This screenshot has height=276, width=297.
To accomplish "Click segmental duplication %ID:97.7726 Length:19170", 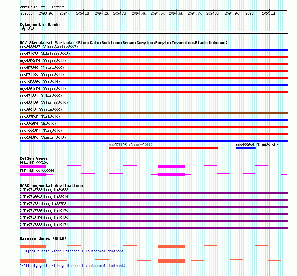I will [154, 214].
